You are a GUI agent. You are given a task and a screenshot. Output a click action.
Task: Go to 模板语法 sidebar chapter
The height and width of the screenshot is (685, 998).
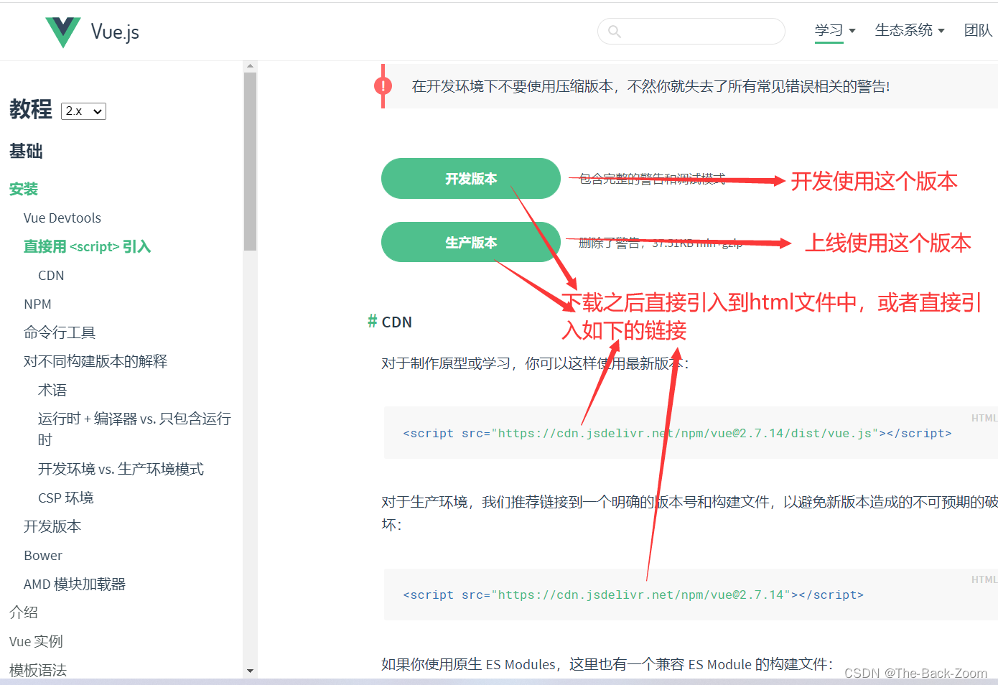(38, 670)
